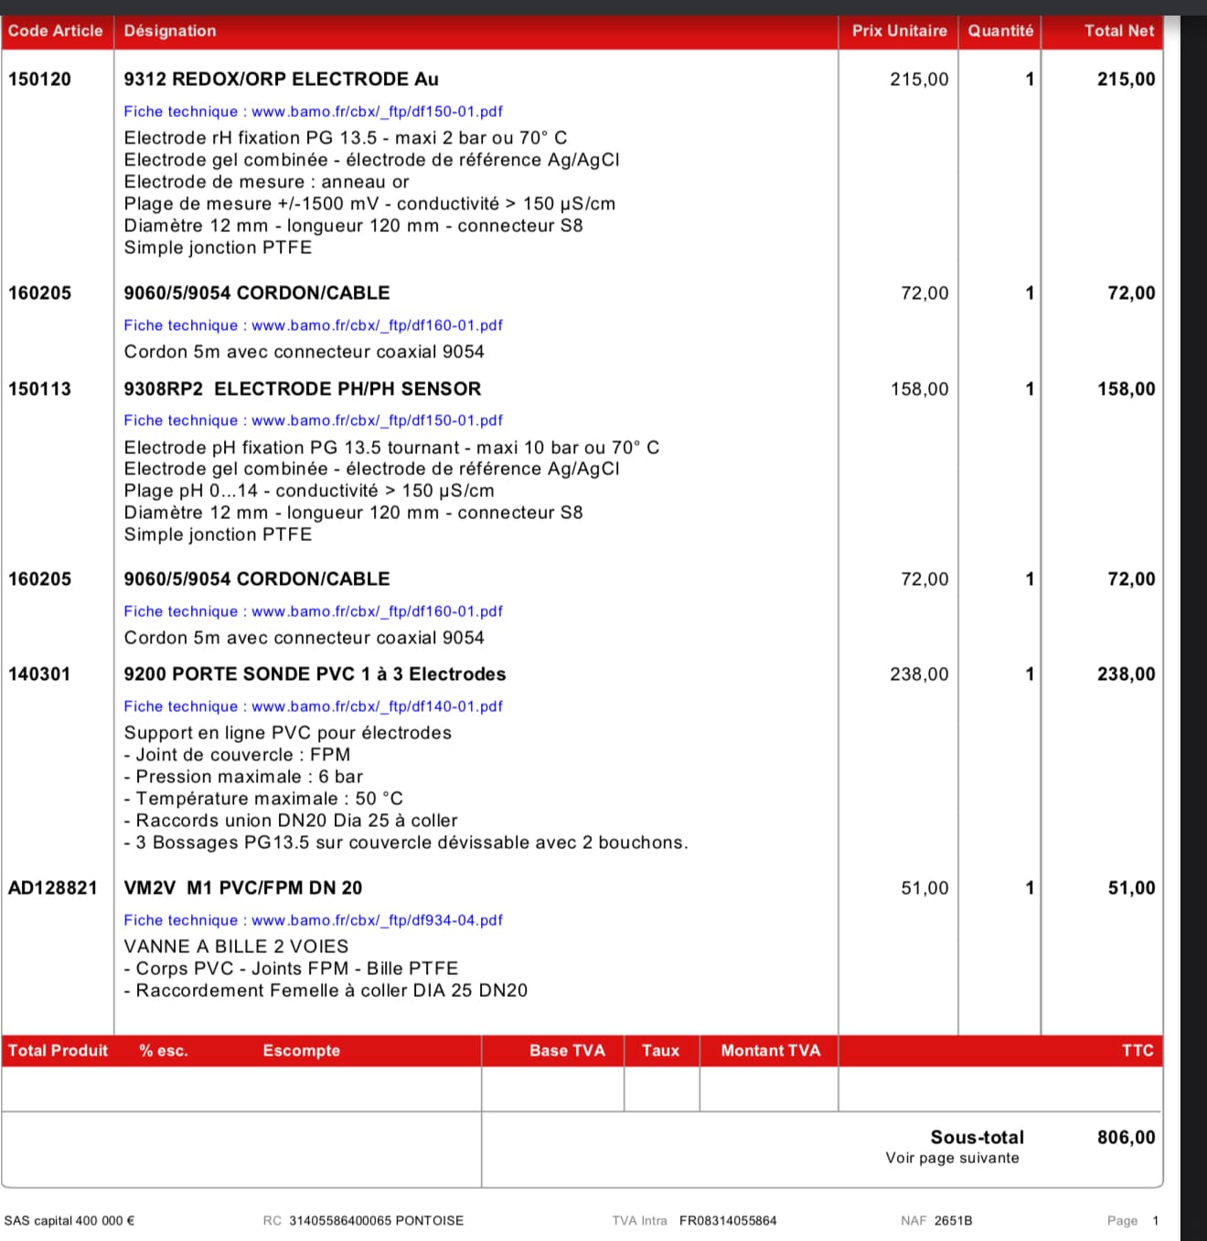Click the TVA Intra number FR08314055864
The width and height of the screenshot is (1207, 1241).
[728, 1221]
